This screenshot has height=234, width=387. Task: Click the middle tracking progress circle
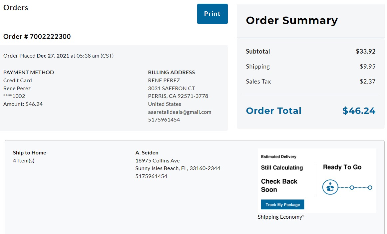point(352,188)
